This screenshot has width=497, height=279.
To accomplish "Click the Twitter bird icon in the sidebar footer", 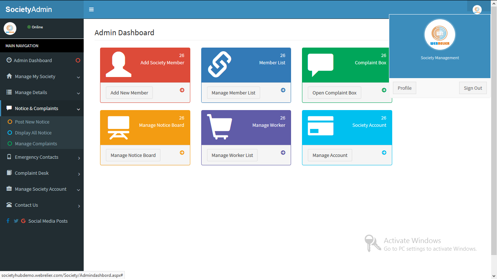I will pos(16,221).
